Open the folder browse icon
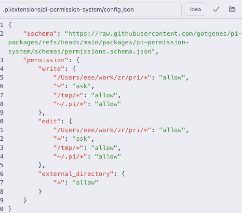This screenshot has height=213, width=242. click(x=232, y=9)
